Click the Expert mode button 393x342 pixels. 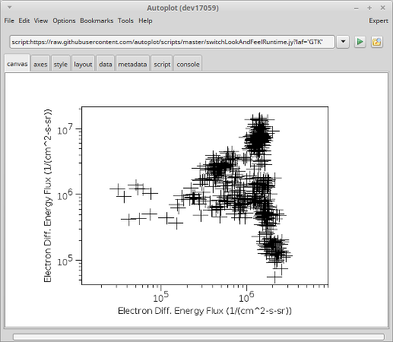click(379, 21)
